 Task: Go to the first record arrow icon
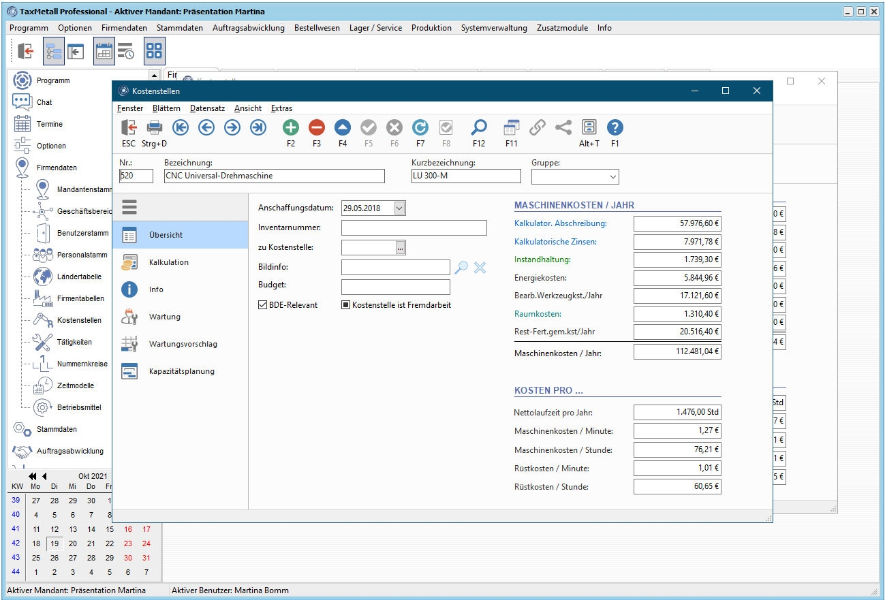181,127
